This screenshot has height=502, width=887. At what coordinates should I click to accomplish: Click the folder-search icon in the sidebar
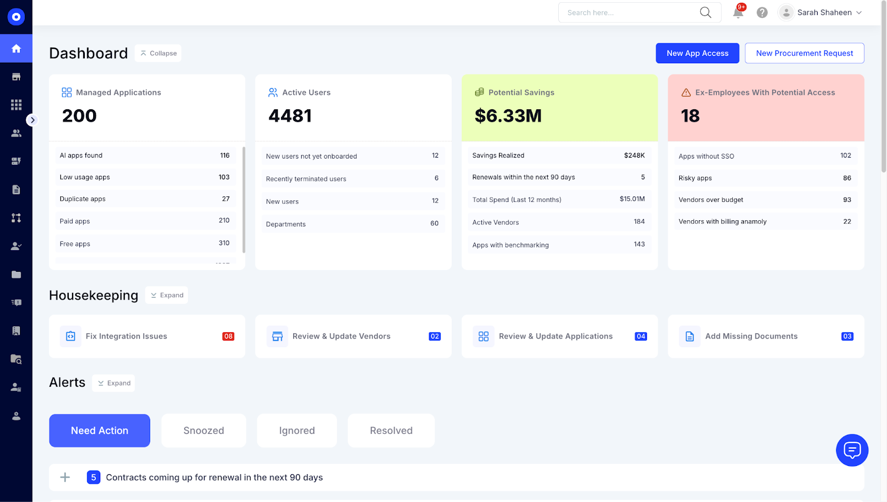[x=17, y=359]
